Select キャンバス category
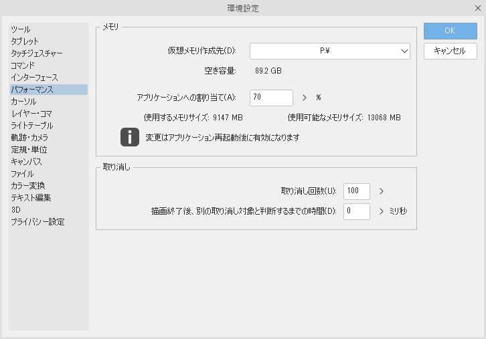 point(26,162)
